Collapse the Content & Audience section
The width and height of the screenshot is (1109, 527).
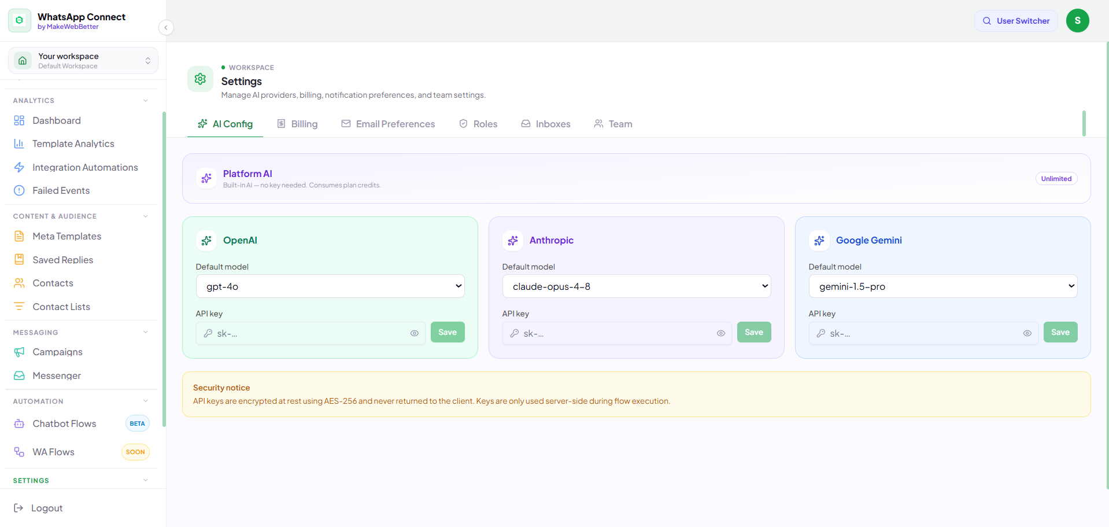pyautogui.click(x=146, y=216)
